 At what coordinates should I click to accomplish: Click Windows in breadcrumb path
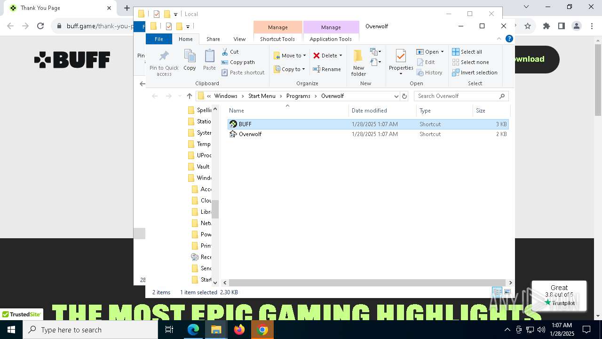(226, 96)
